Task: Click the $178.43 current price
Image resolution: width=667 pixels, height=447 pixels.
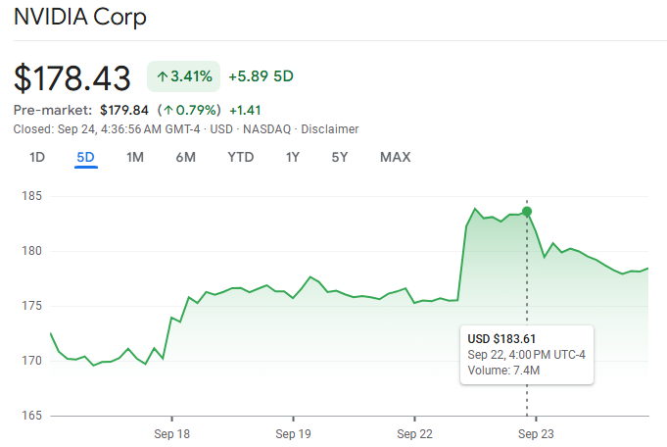Action: [x=71, y=77]
